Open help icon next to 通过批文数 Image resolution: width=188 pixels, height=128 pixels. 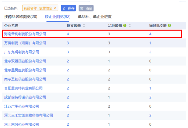169,25
